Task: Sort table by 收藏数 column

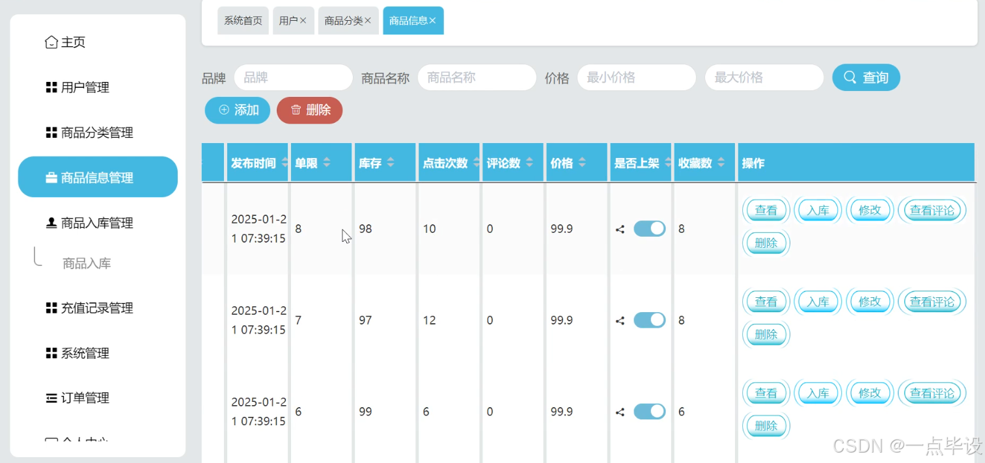Action: pos(721,163)
